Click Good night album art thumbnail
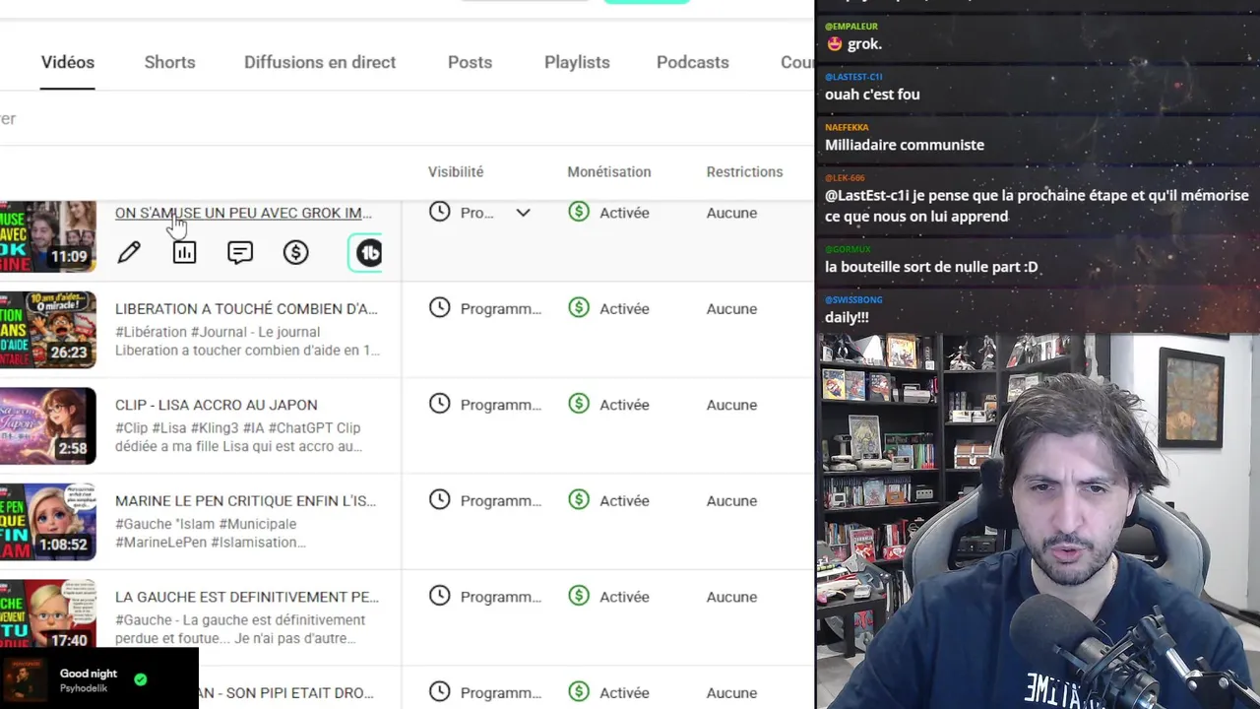This screenshot has height=709, width=1260. click(26, 680)
